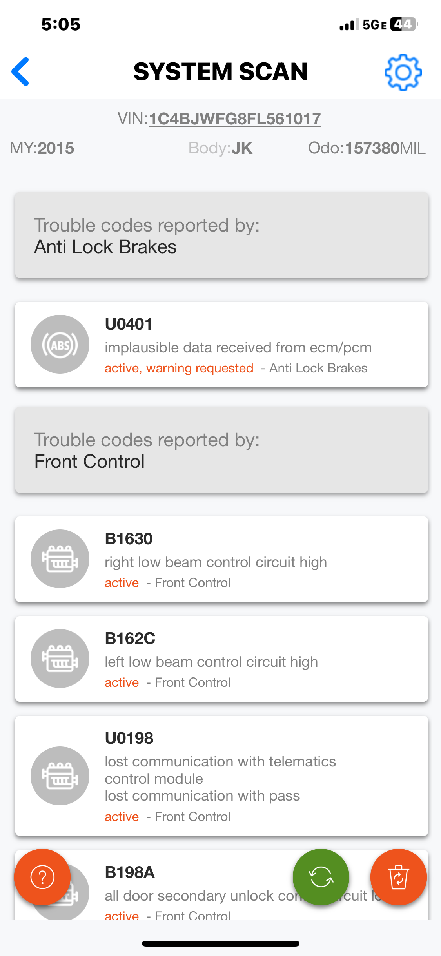The image size is (441, 956).
Task: Tap the module icon beside B162C
Action: click(60, 659)
